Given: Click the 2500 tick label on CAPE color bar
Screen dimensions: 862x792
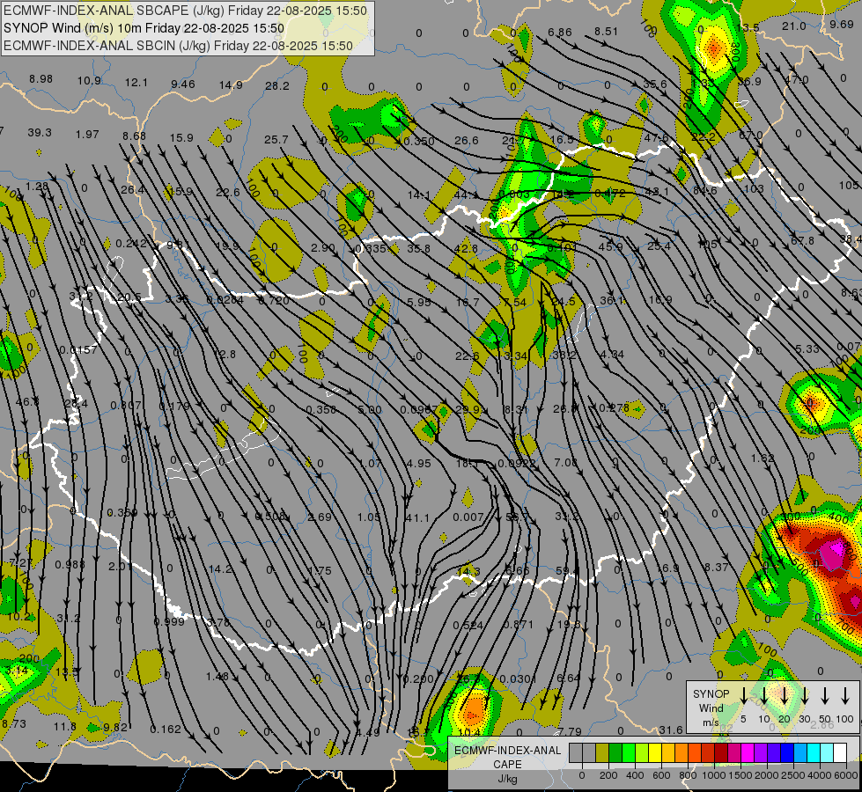Looking at the screenshot, I should pyautogui.click(x=793, y=775).
